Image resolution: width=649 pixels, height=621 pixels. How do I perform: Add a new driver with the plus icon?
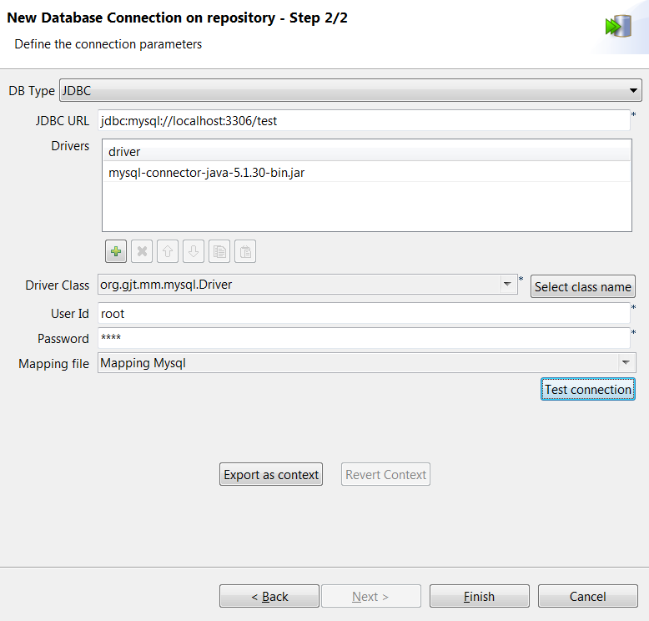116,251
